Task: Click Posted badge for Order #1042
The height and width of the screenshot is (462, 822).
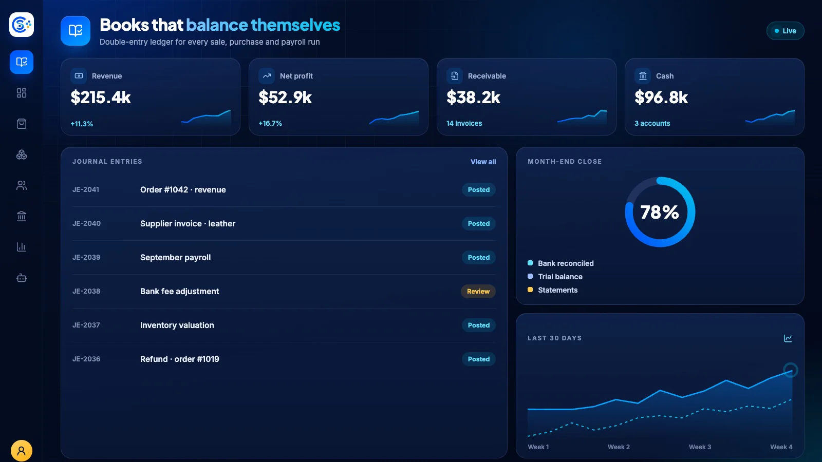Action: coord(479,189)
